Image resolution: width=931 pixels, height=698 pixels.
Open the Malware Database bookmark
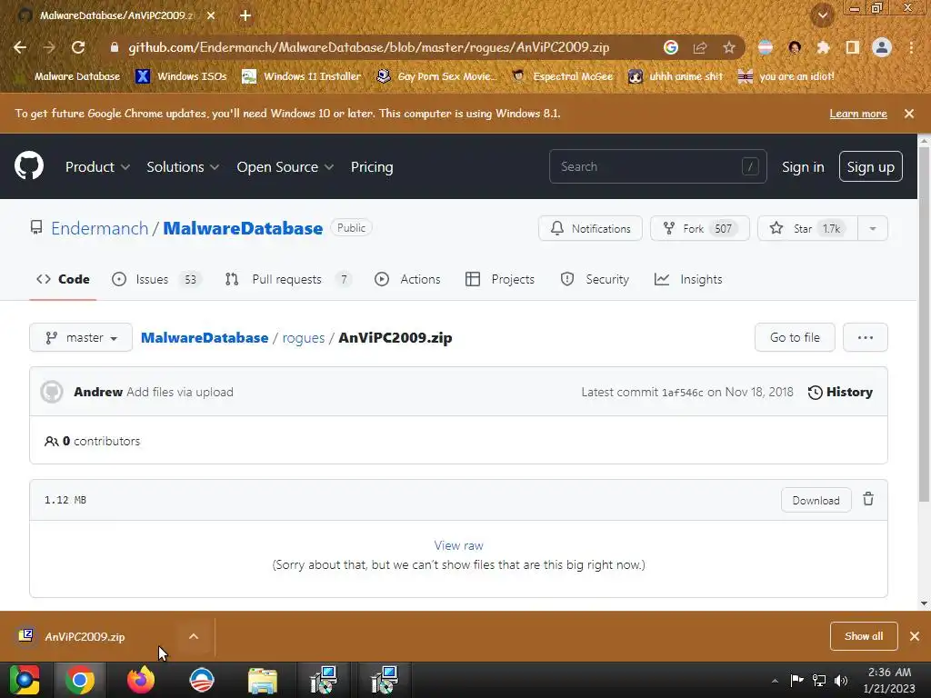(67, 76)
